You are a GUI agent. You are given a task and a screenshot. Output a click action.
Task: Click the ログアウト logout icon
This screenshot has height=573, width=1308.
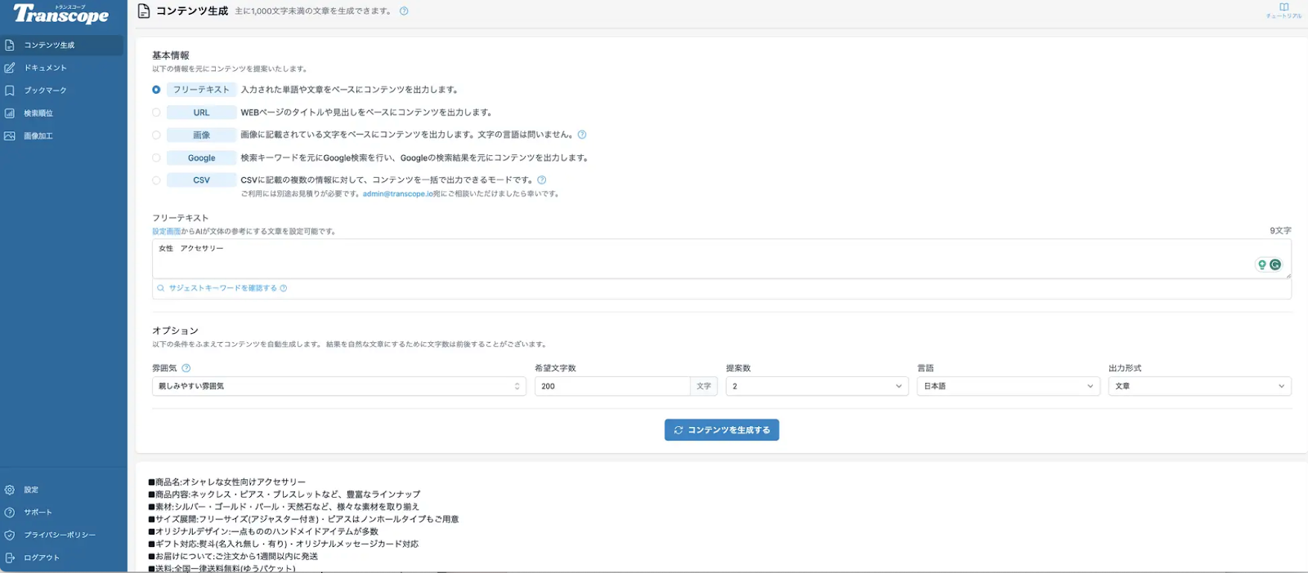pos(10,557)
